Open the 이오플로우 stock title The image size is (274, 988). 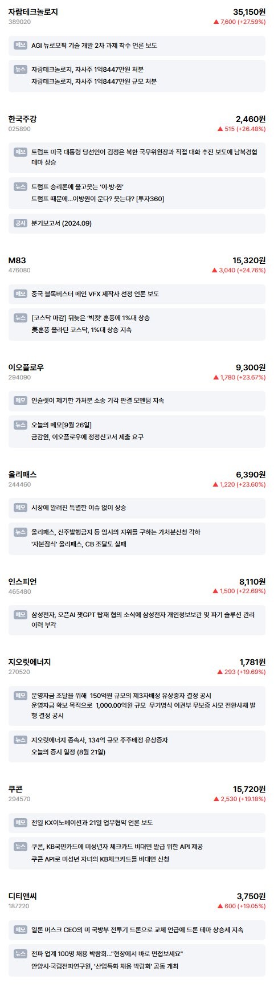(26, 367)
